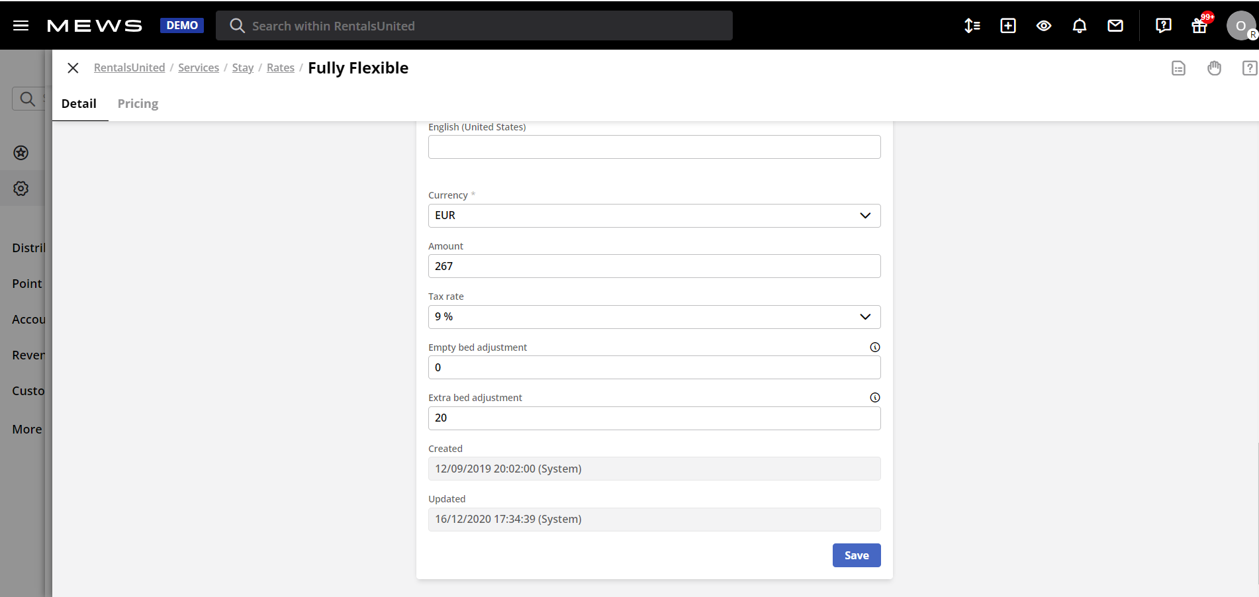Show Empty bed adjustment info tooltip
The width and height of the screenshot is (1259, 597).
click(874, 347)
